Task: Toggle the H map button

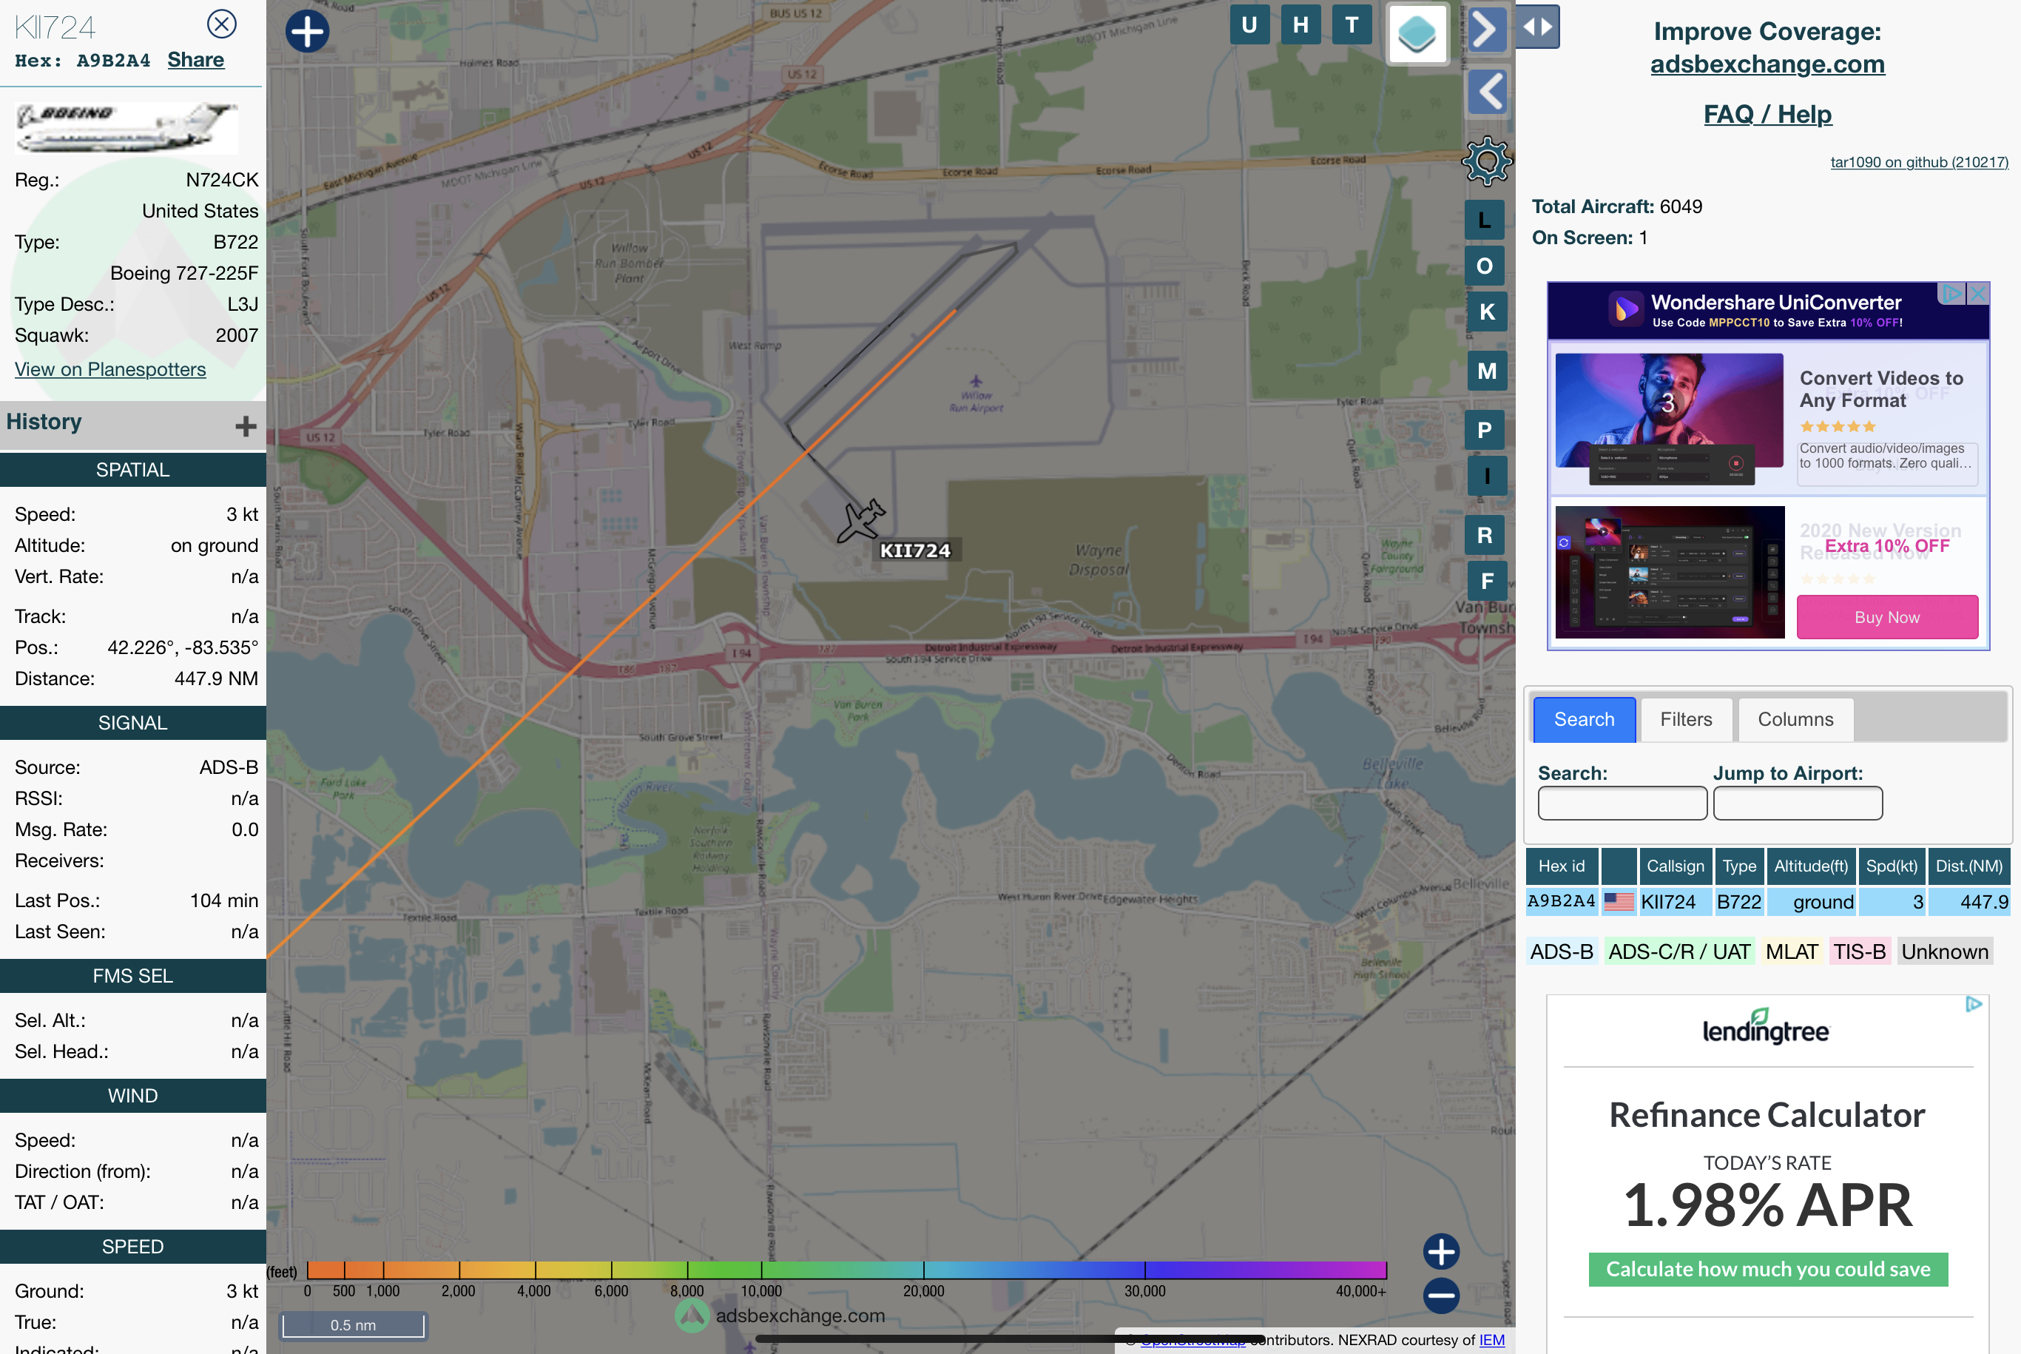Action: pyautogui.click(x=1300, y=25)
